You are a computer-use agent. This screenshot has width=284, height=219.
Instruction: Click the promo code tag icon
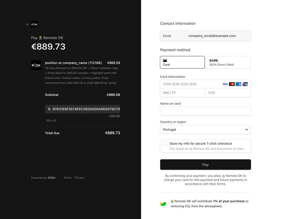tap(49, 109)
